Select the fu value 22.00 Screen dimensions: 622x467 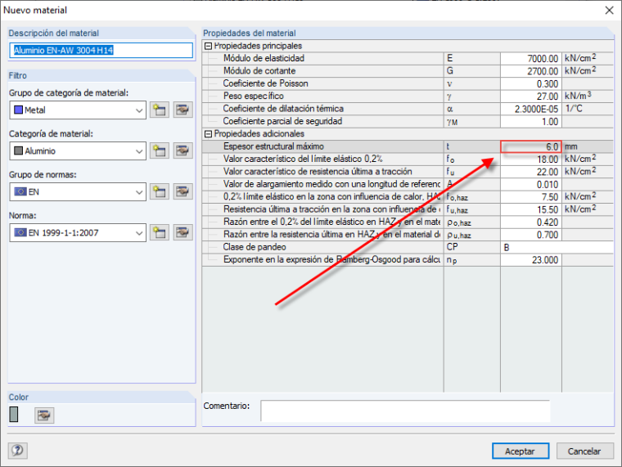click(531, 172)
